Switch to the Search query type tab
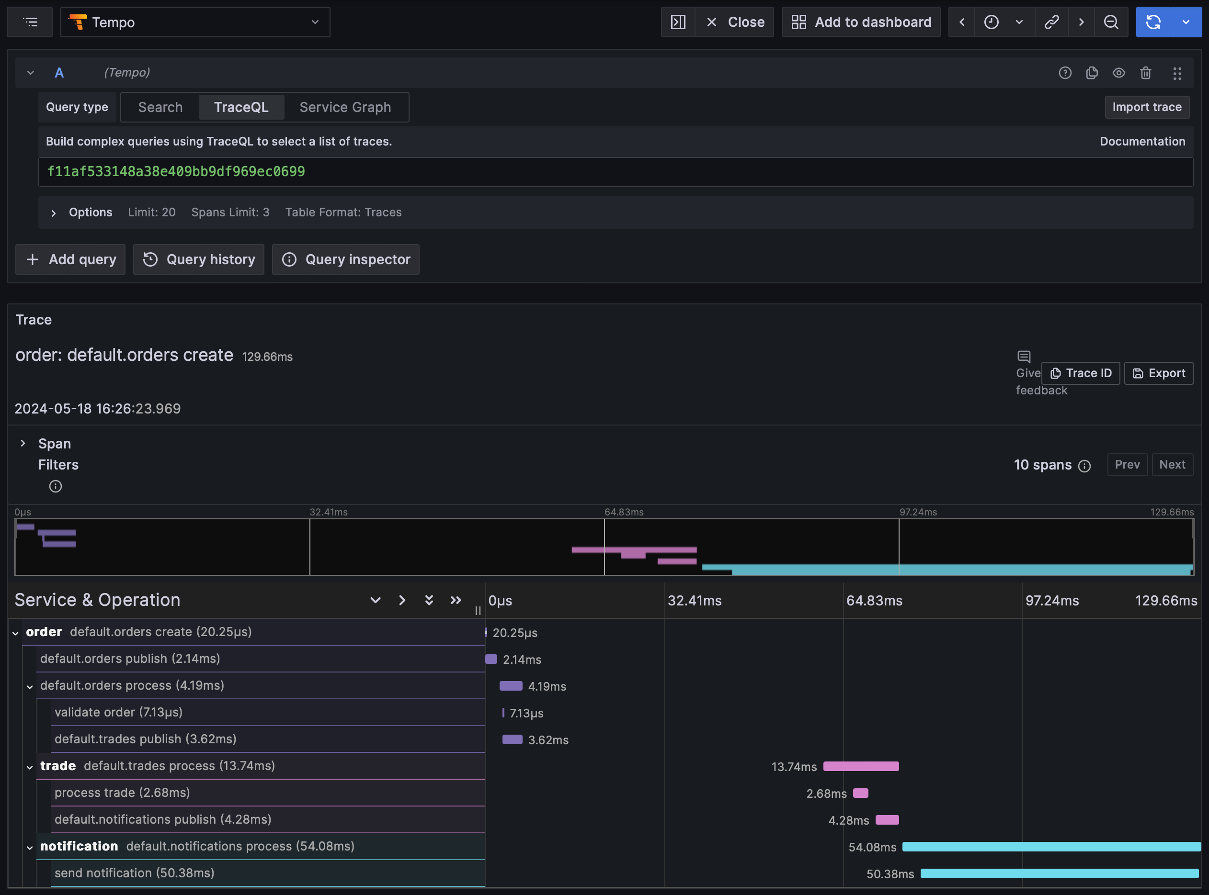 160,107
